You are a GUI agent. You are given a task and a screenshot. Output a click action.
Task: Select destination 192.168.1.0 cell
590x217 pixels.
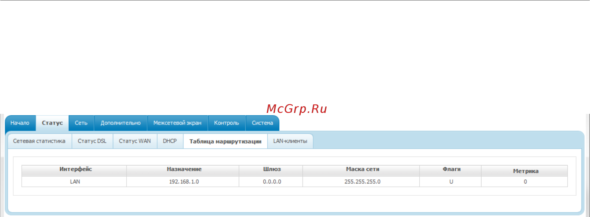[183, 182]
